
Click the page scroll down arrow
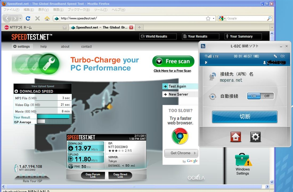[272, 182]
